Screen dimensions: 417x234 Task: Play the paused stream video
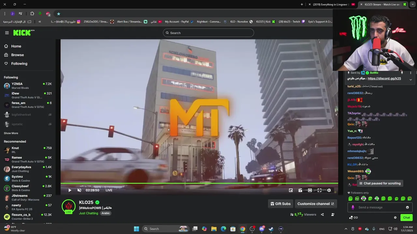[x=70, y=190]
